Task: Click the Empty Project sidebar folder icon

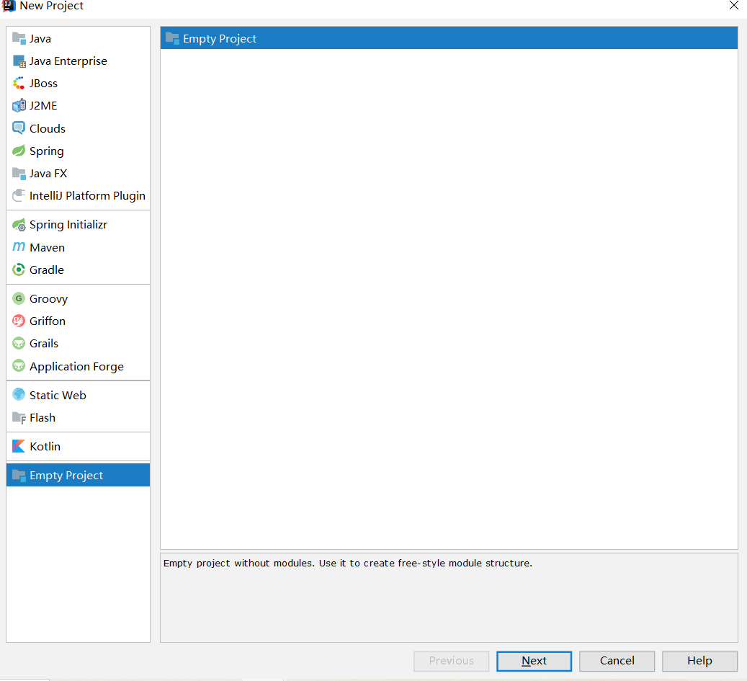Action: coord(19,475)
